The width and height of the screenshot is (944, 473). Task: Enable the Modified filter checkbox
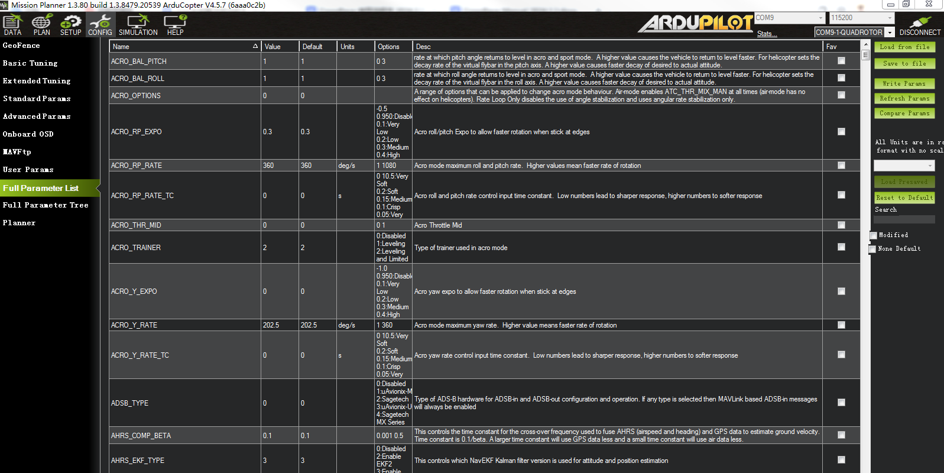873,235
